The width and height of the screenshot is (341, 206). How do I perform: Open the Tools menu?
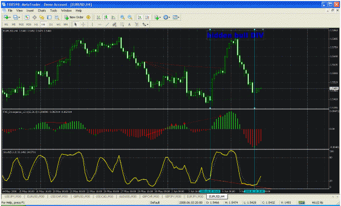(53, 10)
